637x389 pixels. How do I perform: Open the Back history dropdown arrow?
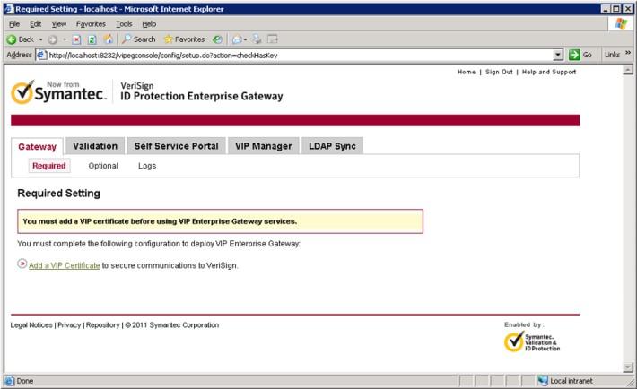(x=40, y=39)
